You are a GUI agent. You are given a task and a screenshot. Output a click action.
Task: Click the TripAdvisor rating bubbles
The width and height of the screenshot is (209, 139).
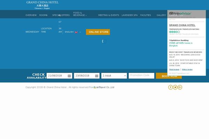pyautogui.click(x=175, y=32)
